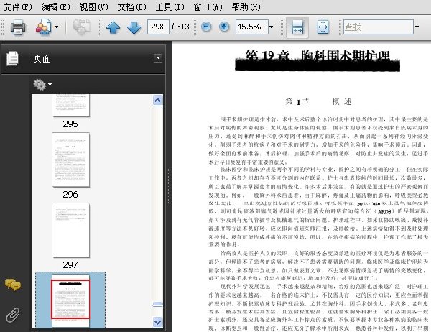The width and height of the screenshot is (431, 332).
Task: Click the total pages text / 313
Action: (180, 27)
